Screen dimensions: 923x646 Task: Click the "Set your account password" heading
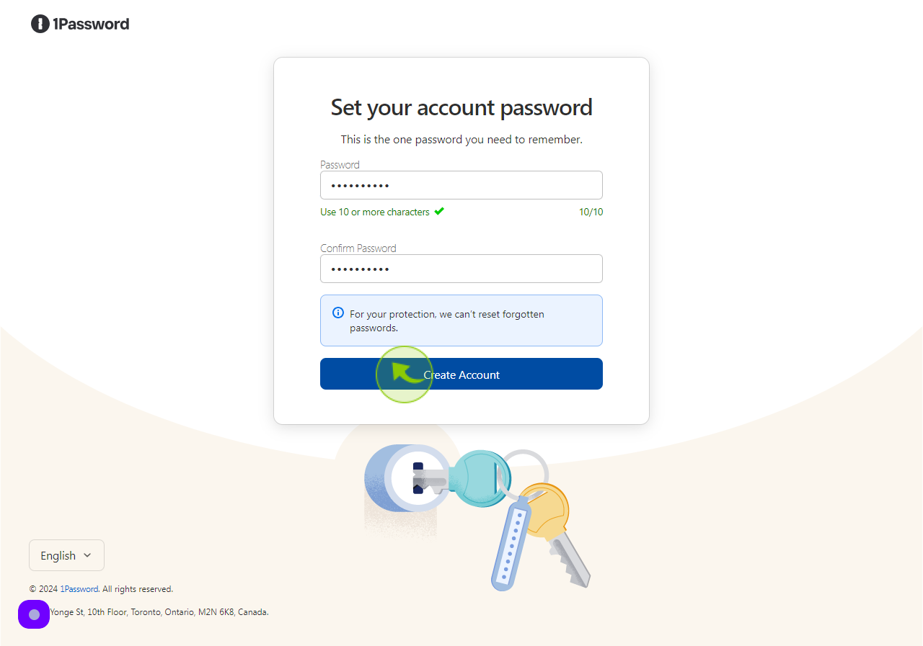click(x=461, y=107)
